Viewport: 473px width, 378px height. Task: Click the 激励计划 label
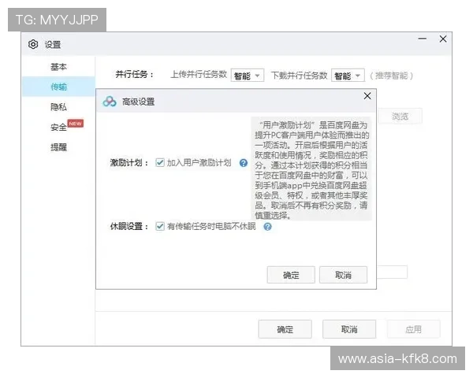[129, 163]
